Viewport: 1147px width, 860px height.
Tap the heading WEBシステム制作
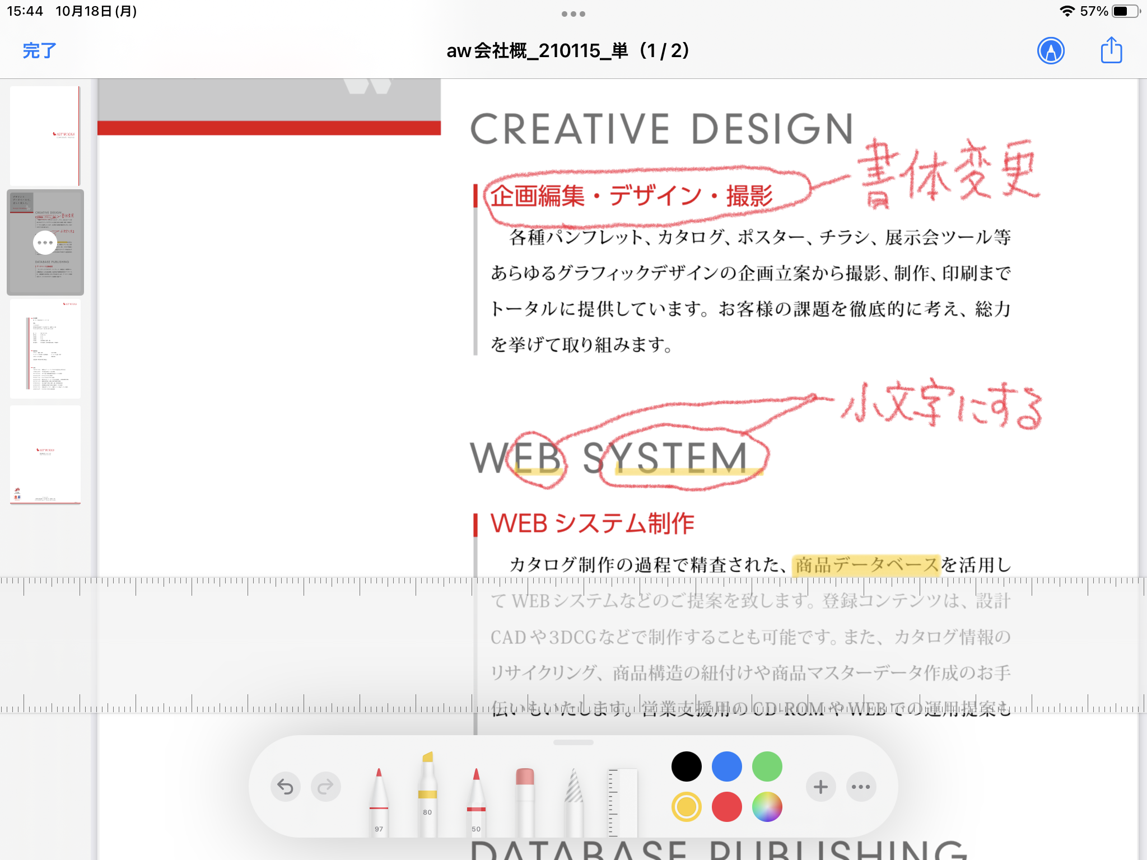pos(592,523)
